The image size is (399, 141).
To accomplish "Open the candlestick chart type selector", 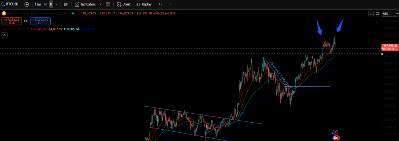I will click(x=66, y=4).
